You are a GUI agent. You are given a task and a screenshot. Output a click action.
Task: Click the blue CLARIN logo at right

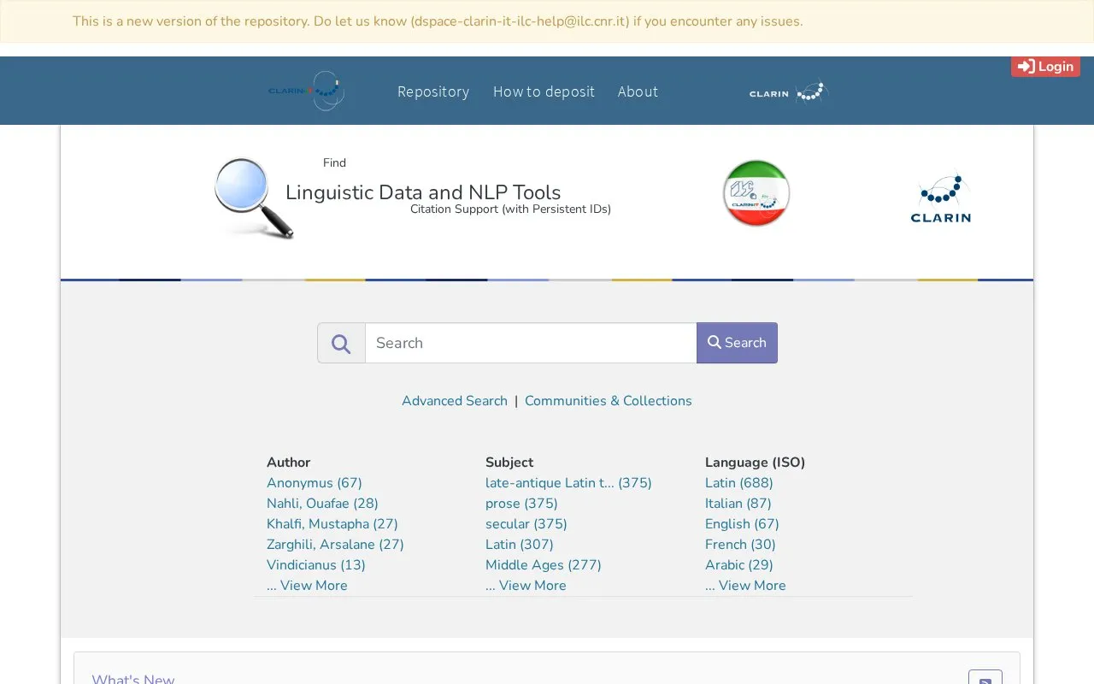[x=941, y=198]
